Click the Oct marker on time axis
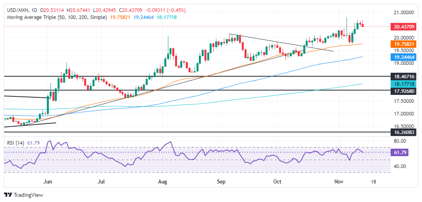 277,182
